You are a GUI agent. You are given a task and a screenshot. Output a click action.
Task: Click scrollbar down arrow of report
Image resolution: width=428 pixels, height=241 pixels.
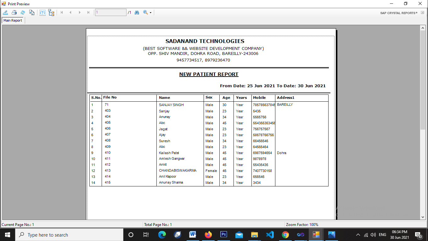pyautogui.click(x=423, y=217)
